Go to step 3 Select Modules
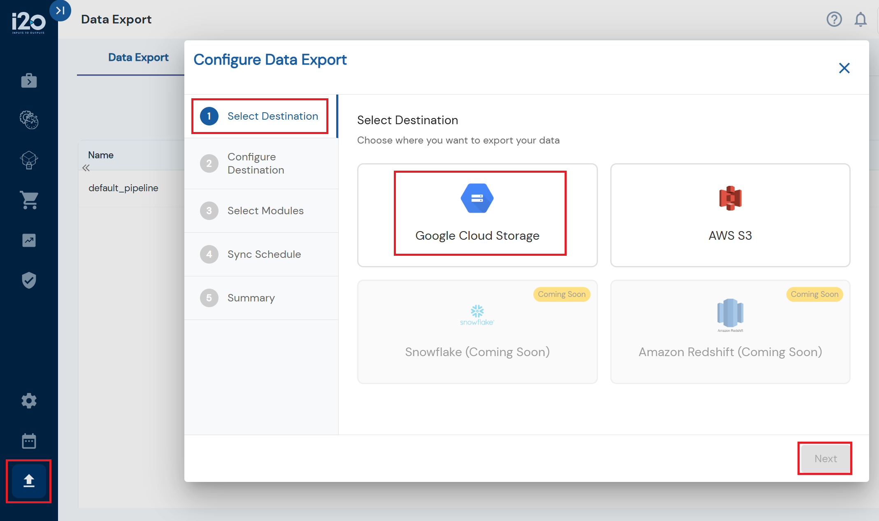The height and width of the screenshot is (521, 879). pos(261,211)
